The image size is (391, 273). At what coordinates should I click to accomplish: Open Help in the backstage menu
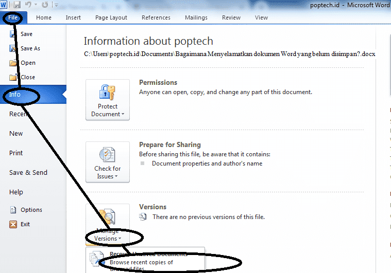pos(16,192)
